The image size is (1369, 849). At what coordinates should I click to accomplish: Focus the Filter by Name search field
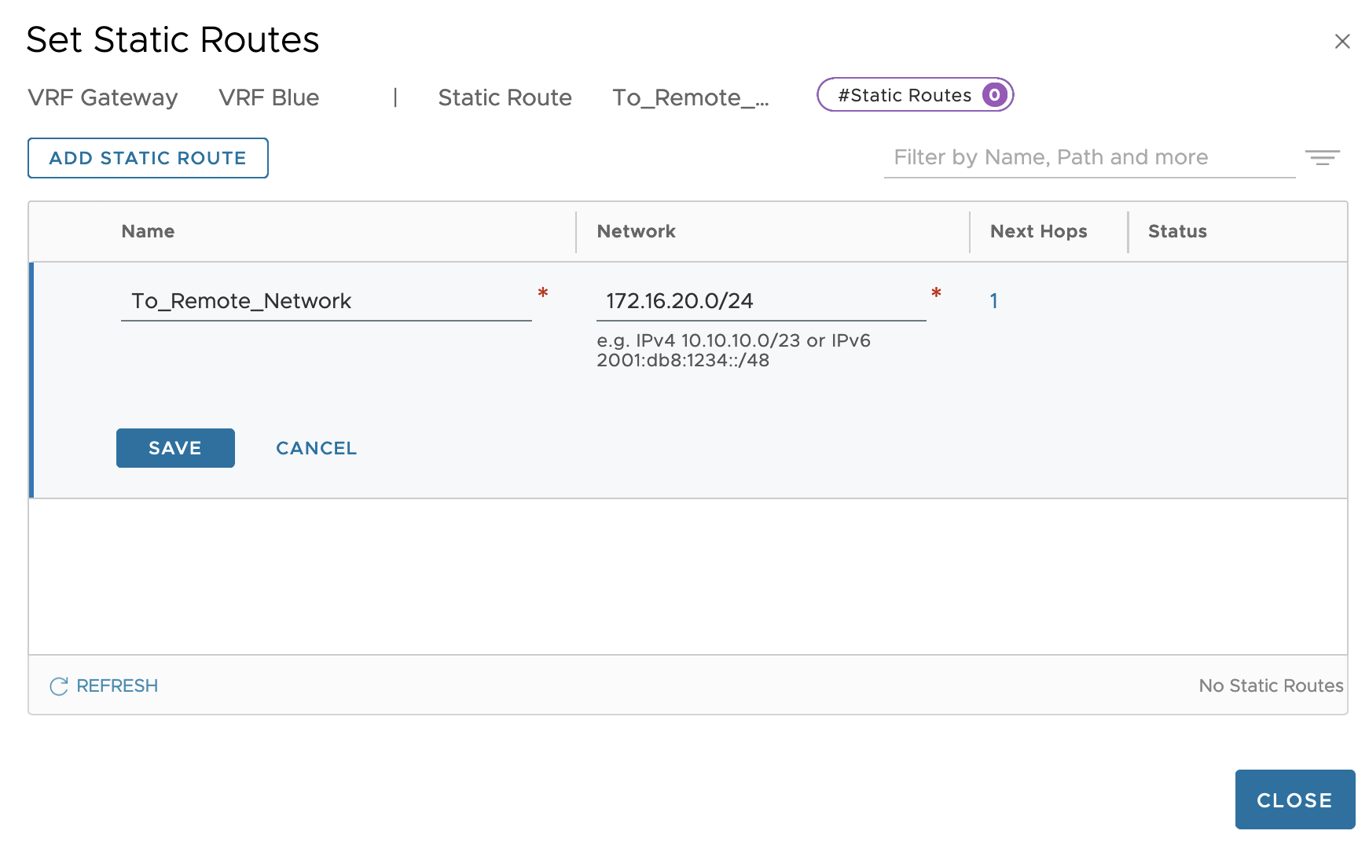(x=1088, y=158)
